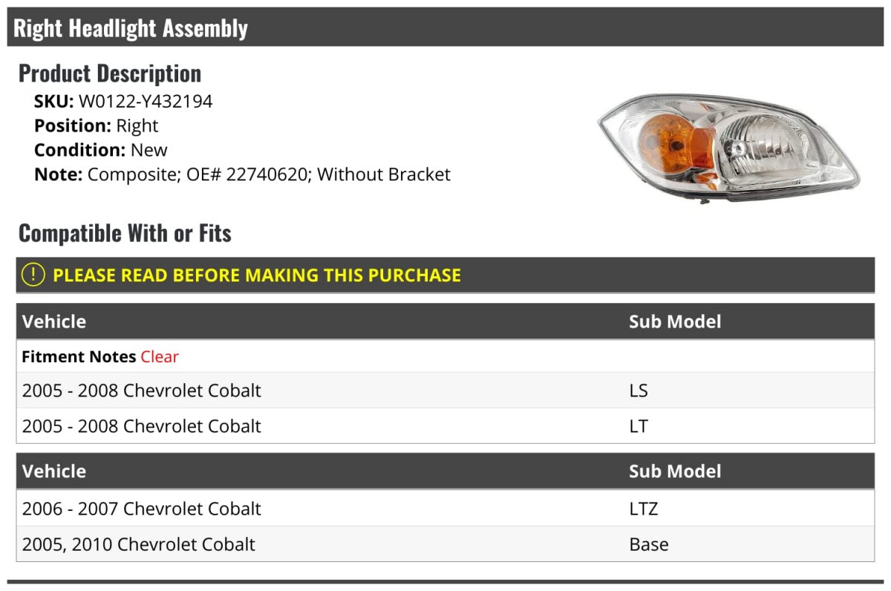Image resolution: width=891 pixels, height=591 pixels.
Task: Click the red Clear fitment notes link
Action: (x=160, y=356)
